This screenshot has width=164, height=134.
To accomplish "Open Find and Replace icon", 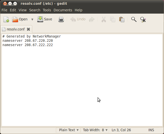I will coord(143,20).
